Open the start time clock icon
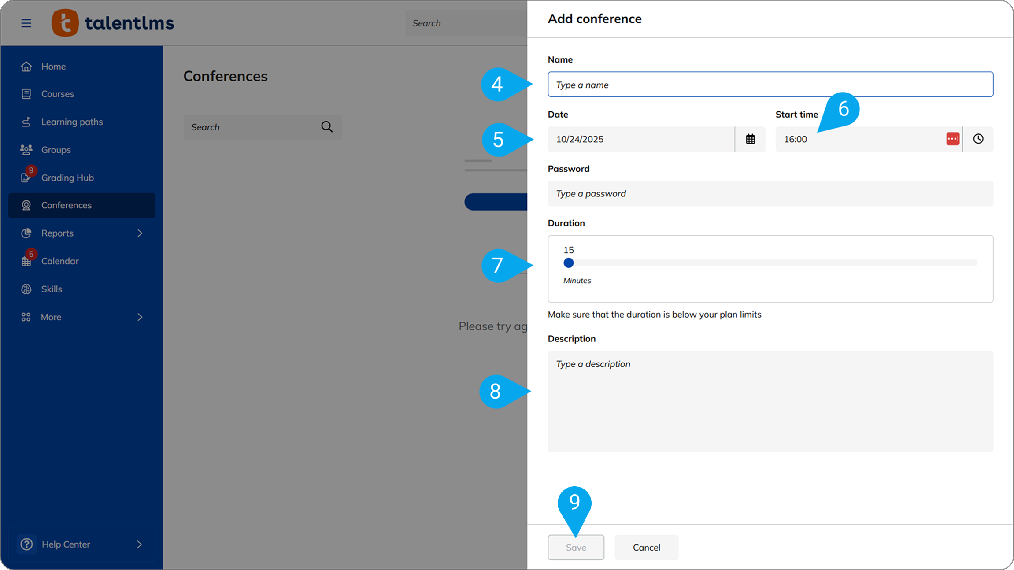1014x570 pixels. click(x=978, y=139)
